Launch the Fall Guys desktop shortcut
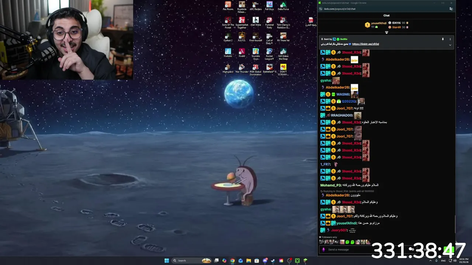This screenshot has height=265, width=472. (270, 6)
